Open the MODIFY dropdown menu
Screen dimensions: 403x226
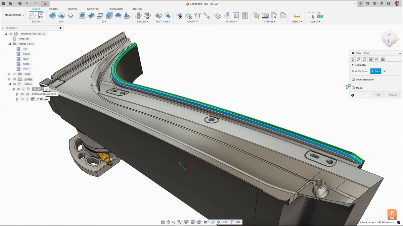[x=192, y=21]
